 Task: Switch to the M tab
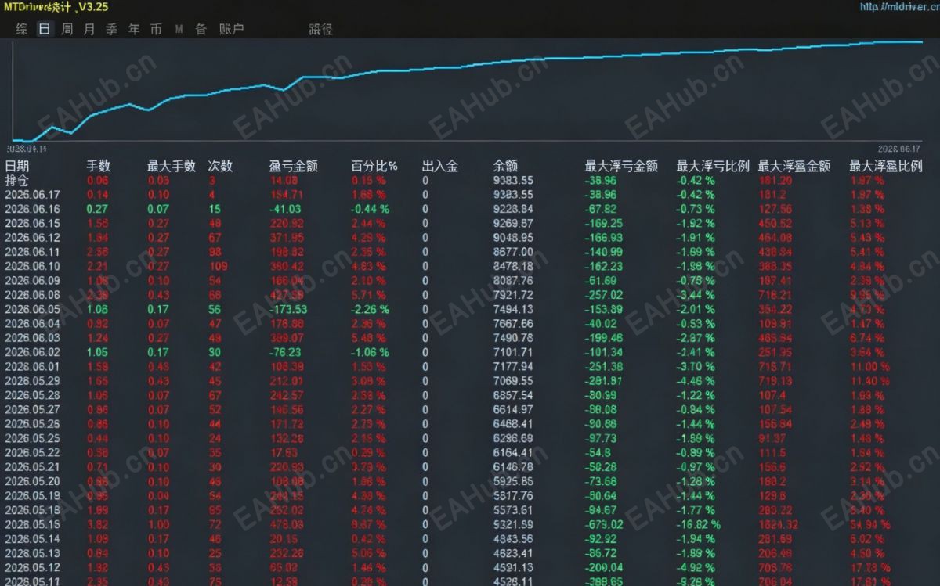[179, 29]
